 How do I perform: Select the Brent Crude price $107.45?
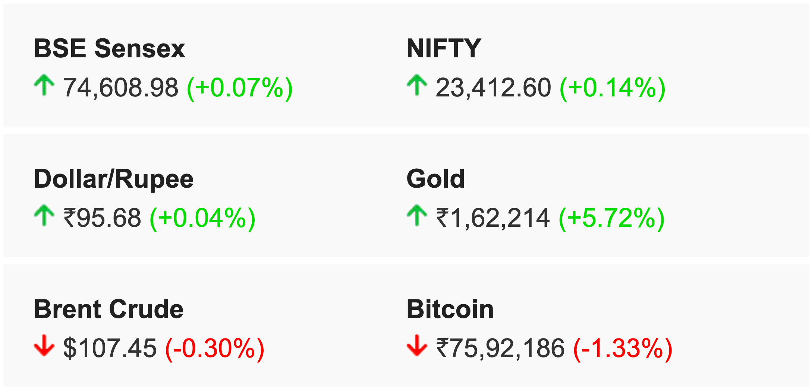110,348
